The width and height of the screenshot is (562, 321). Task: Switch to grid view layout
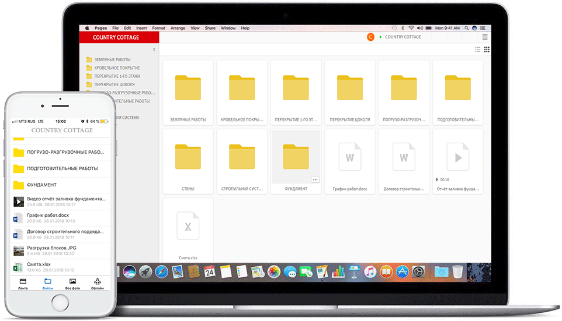[x=486, y=50]
